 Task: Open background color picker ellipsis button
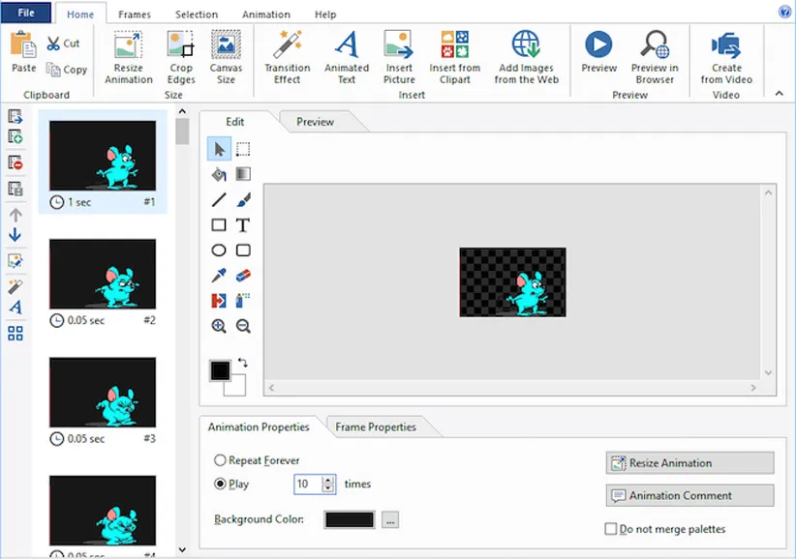click(390, 520)
